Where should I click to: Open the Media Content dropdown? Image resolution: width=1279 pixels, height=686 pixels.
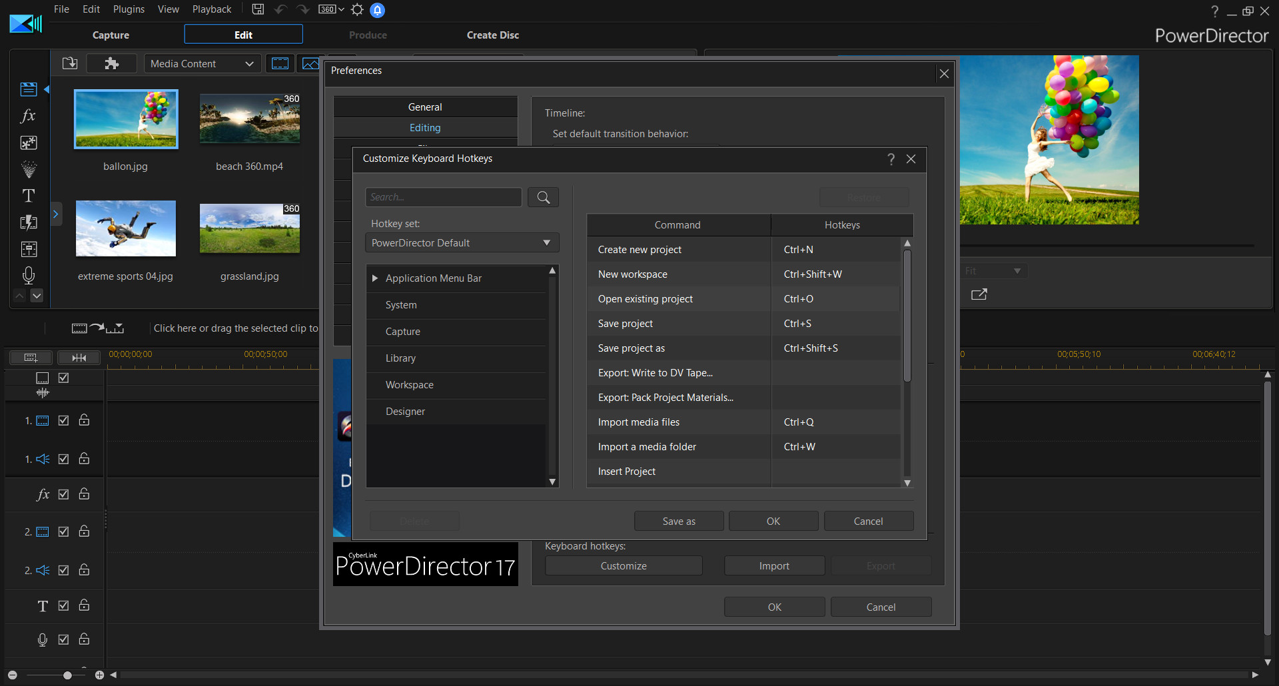pyautogui.click(x=202, y=63)
